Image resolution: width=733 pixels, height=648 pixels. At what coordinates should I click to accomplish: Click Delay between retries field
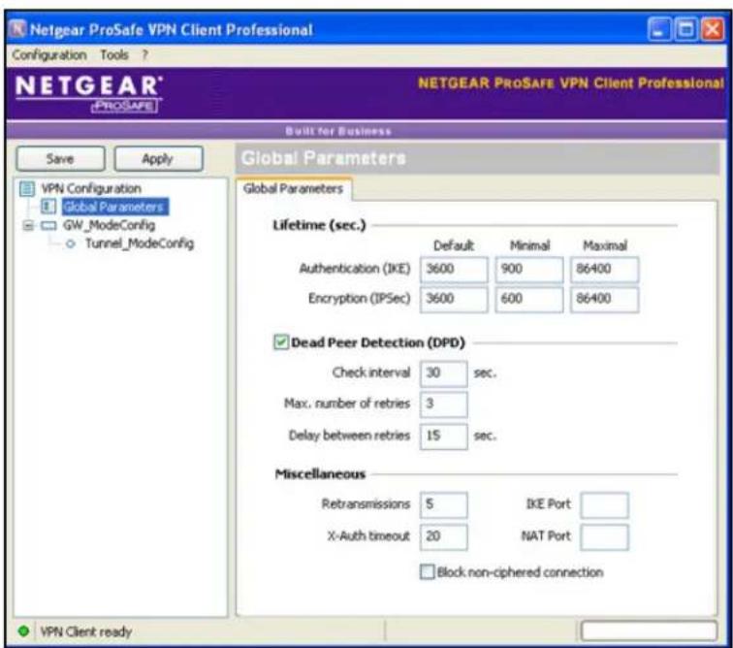[x=444, y=437]
